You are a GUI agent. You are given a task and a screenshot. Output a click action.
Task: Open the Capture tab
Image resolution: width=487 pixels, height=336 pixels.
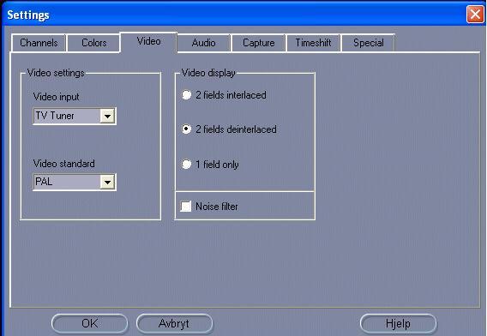[x=258, y=43]
